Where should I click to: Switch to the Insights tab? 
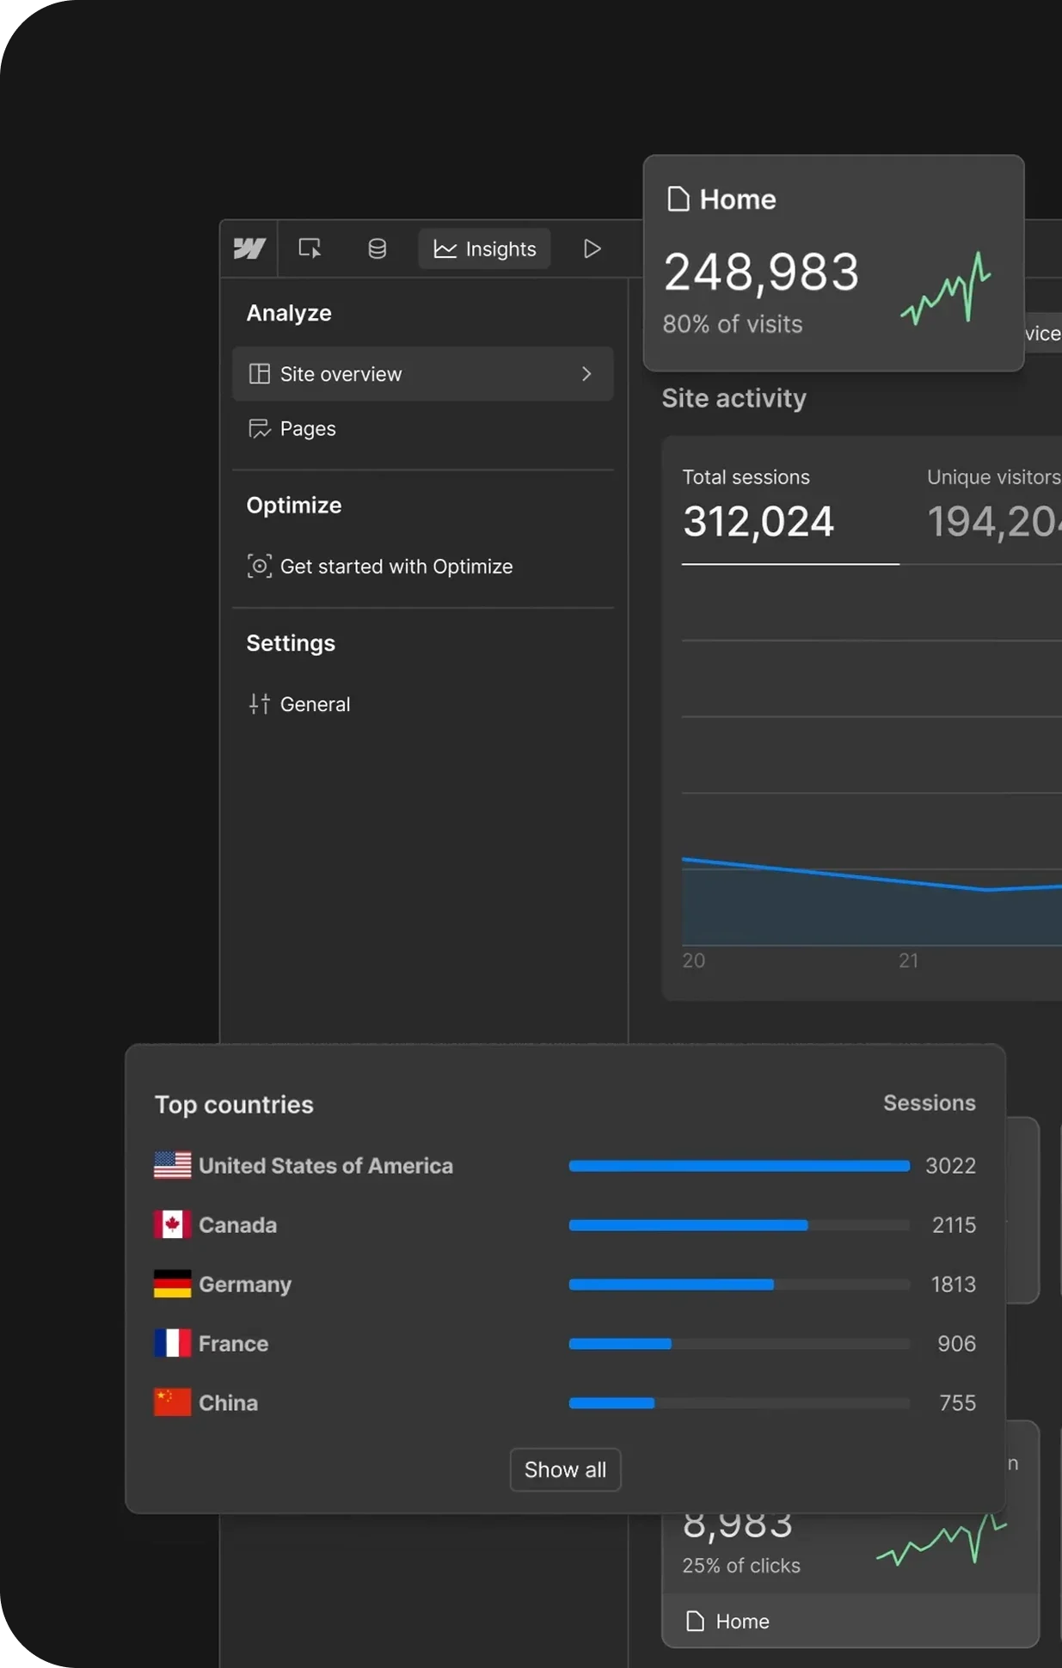484,248
